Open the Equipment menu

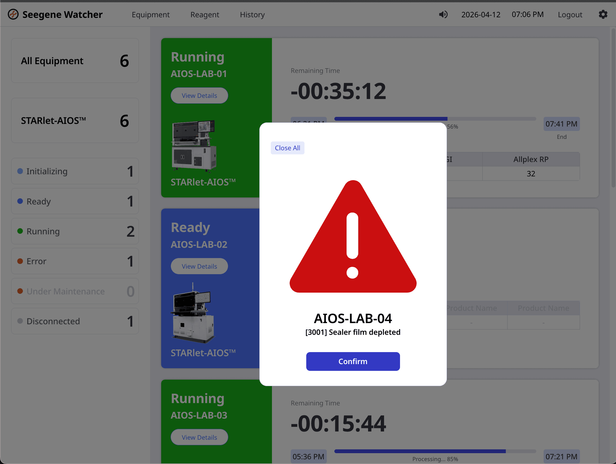[x=151, y=14]
